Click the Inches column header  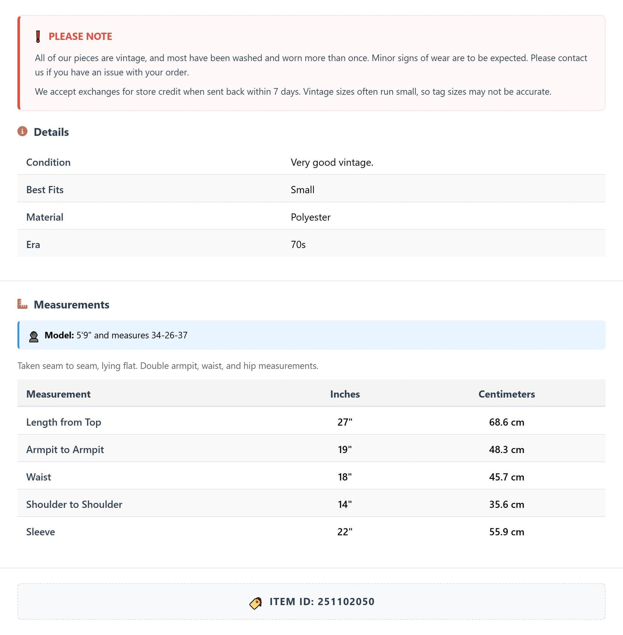(x=345, y=394)
